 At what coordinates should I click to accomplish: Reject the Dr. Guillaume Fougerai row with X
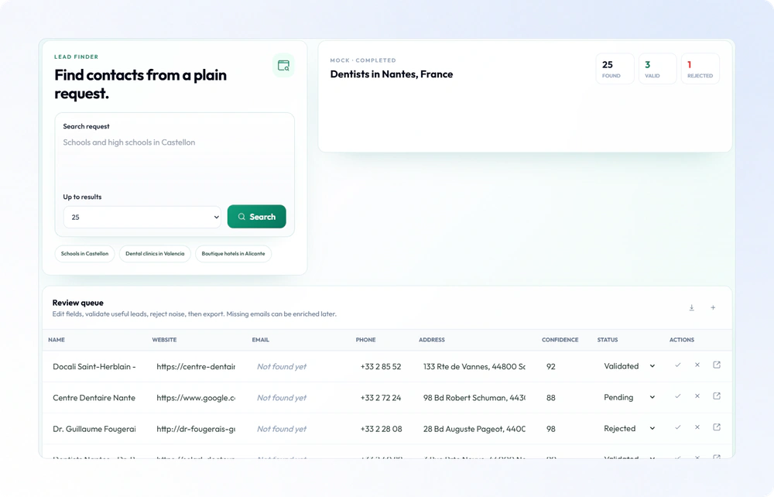(697, 427)
